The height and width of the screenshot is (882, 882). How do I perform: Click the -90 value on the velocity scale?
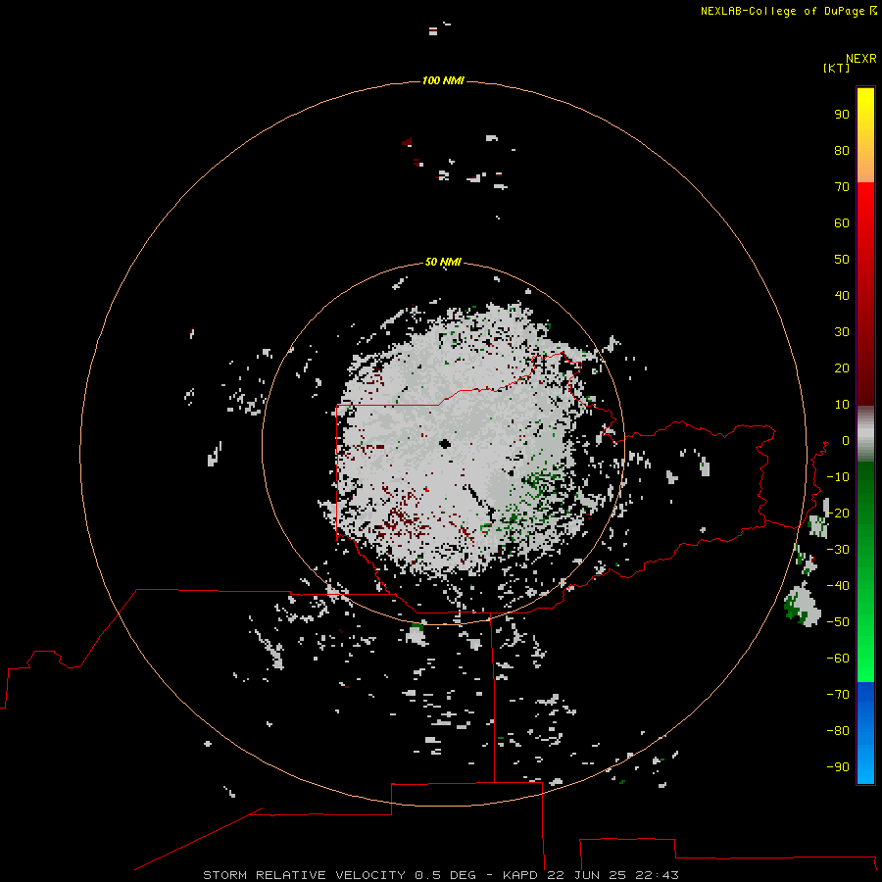[838, 767]
